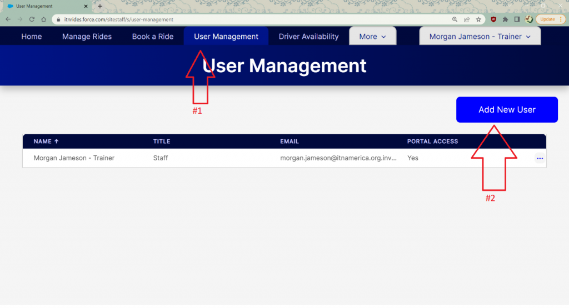The height and width of the screenshot is (308, 569).
Task: Reload the page with the refresh icon
Action: coord(32,19)
